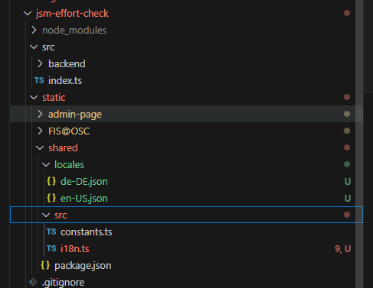Screen dimensions: 373x288
Task: Collapse the static folder chevron
Action: point(34,98)
